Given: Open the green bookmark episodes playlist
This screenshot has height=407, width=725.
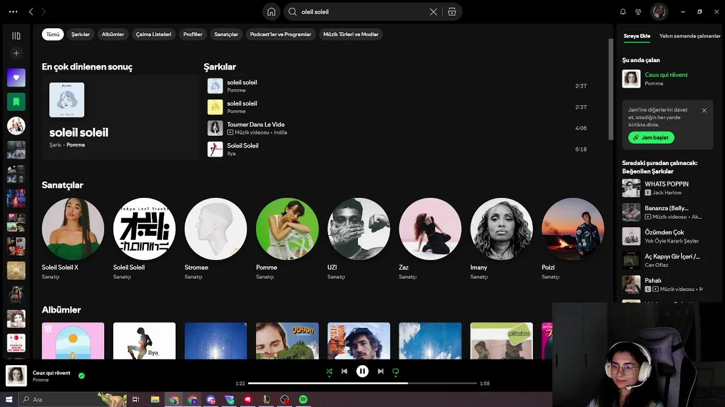Looking at the screenshot, I should 16,102.
